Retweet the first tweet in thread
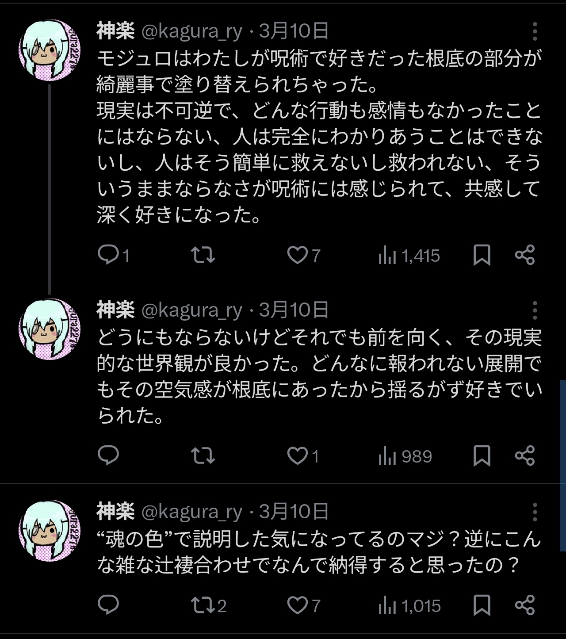Viewport: 566px width, 639px height. [x=203, y=255]
